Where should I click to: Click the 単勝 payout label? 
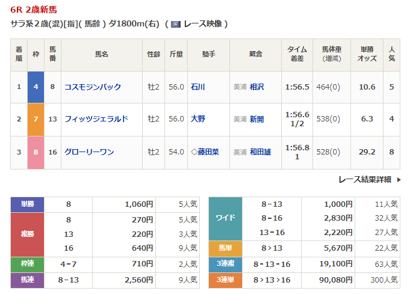click(27, 204)
